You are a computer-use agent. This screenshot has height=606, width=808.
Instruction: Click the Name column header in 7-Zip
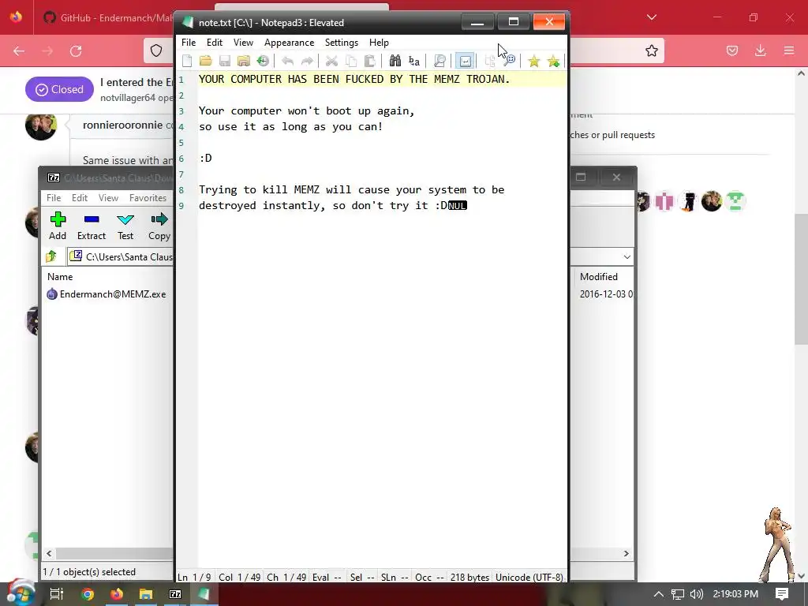60,277
